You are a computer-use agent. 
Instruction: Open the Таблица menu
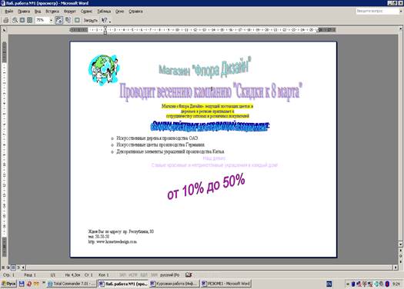[104, 12]
